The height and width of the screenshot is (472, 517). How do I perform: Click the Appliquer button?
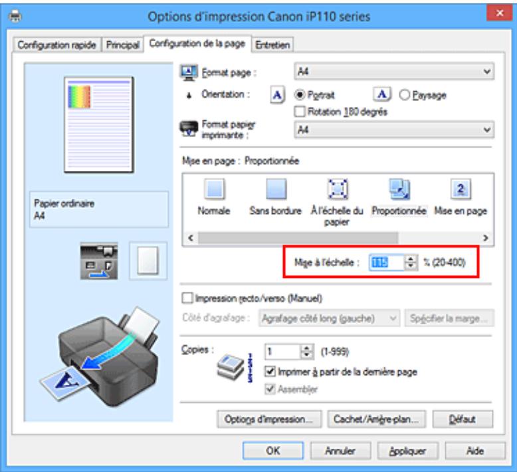click(407, 451)
